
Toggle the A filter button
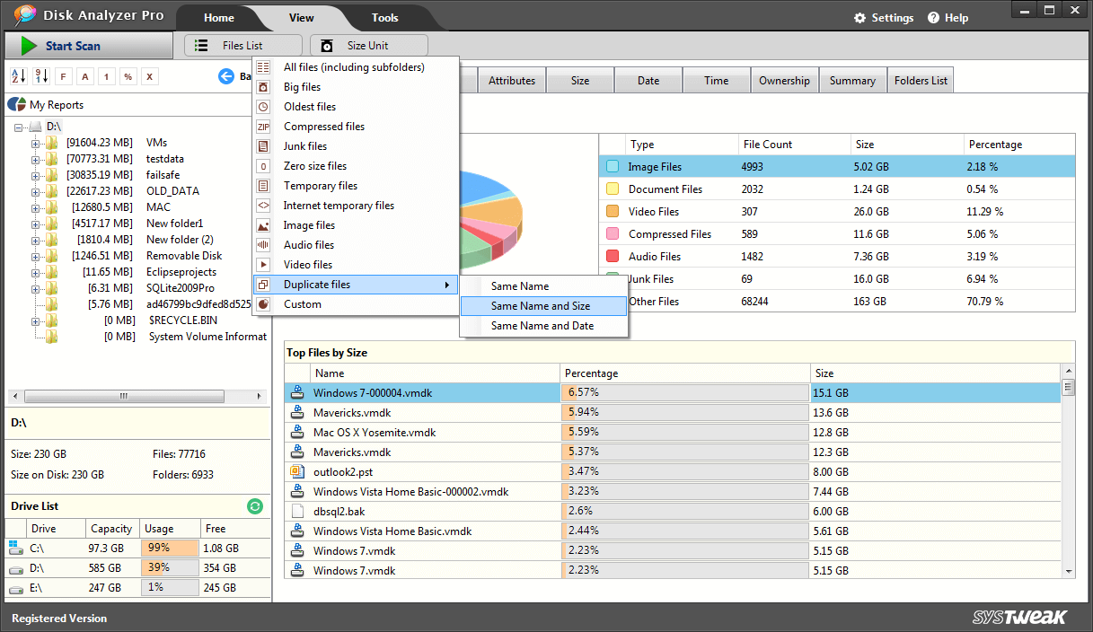[84, 76]
